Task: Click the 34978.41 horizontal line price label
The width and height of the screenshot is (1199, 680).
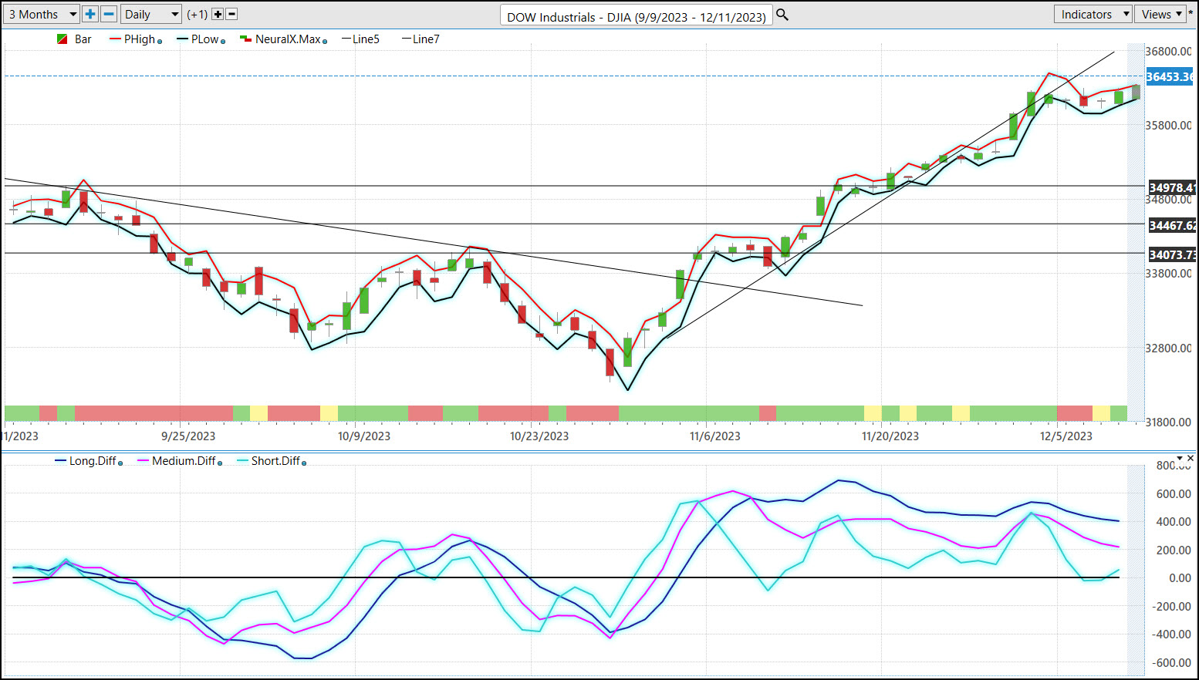Action: (1171, 187)
